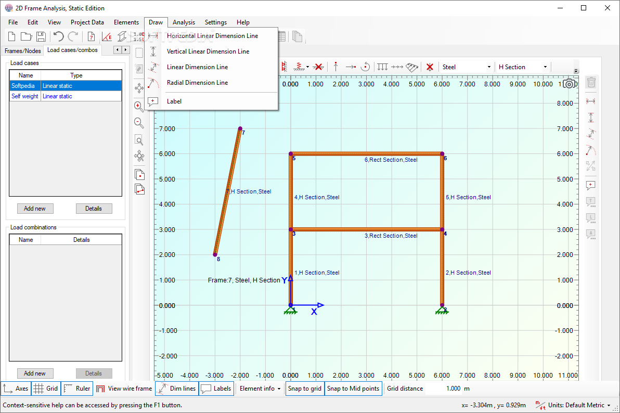Toggle View wire frame mode

(124, 389)
